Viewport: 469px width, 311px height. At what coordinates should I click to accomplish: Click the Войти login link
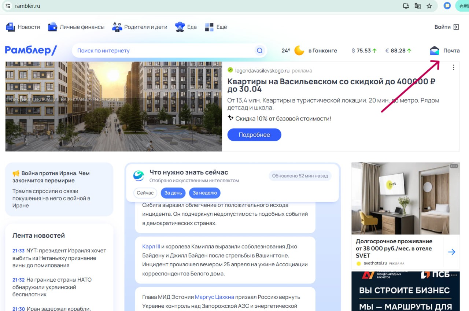[x=446, y=27]
